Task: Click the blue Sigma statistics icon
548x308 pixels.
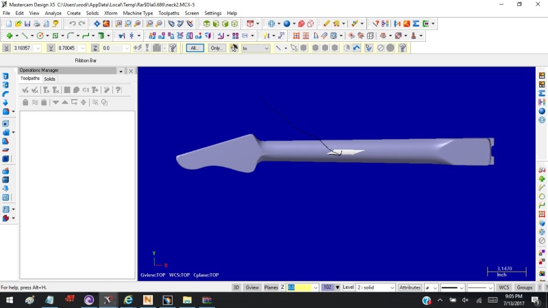Action: point(416,24)
